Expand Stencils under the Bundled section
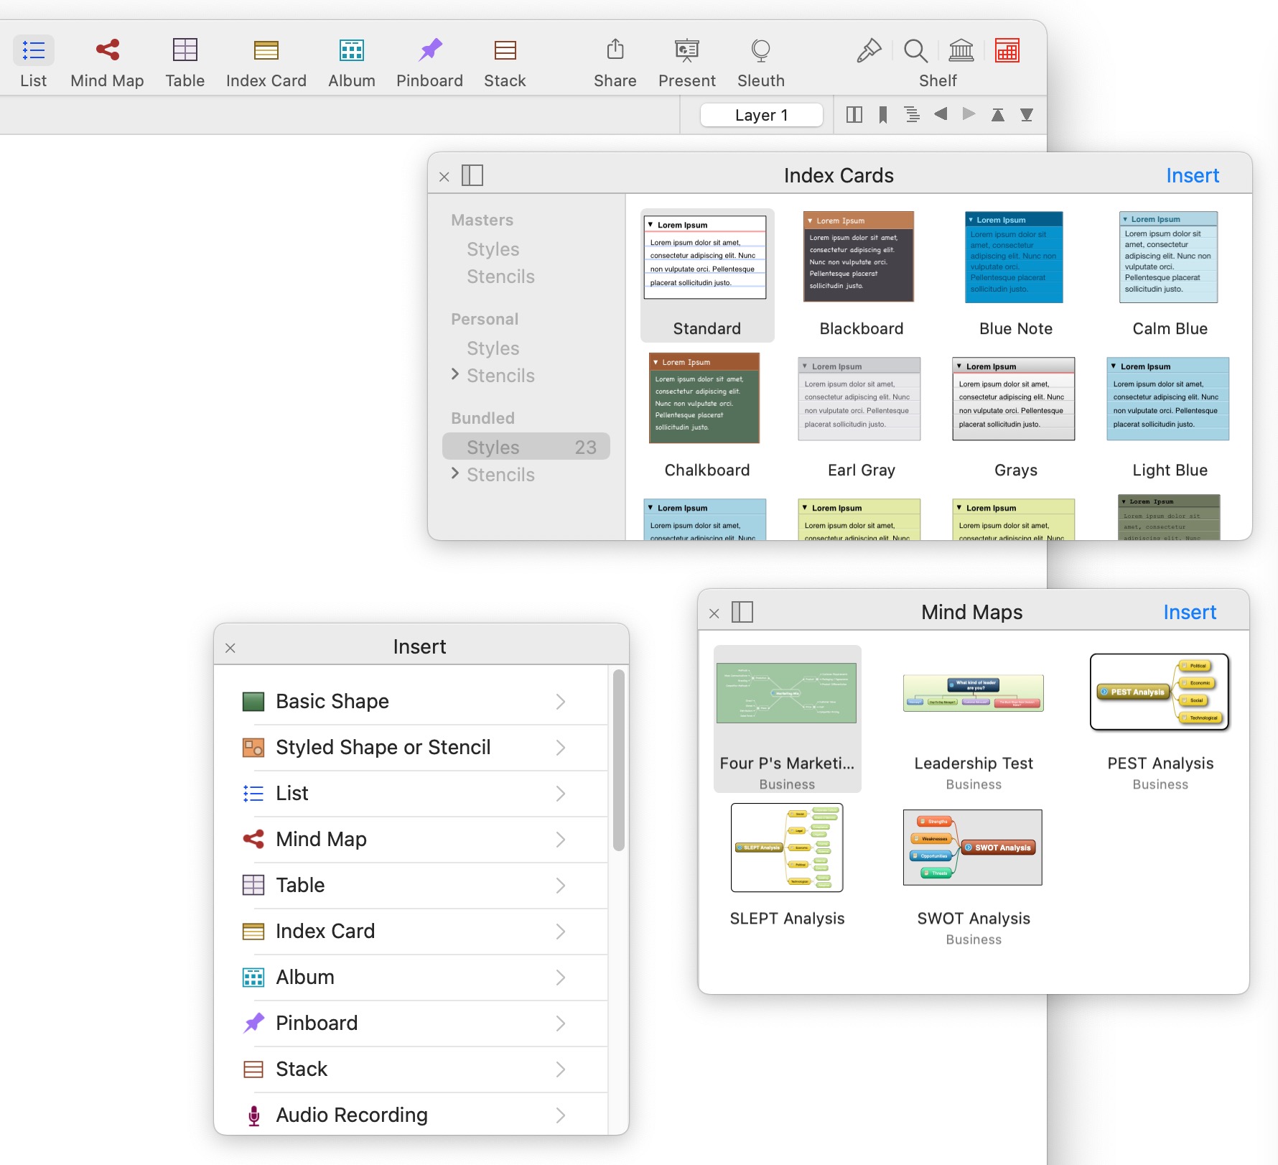The width and height of the screenshot is (1278, 1165). coord(455,473)
